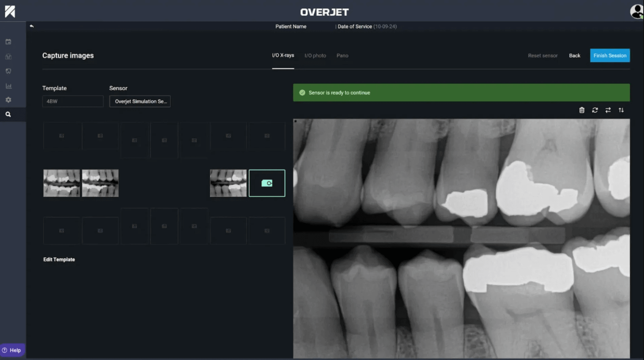The width and height of the screenshot is (644, 360).
Task: Click the magnifier search icon in the sidebar
Action: 8,114
